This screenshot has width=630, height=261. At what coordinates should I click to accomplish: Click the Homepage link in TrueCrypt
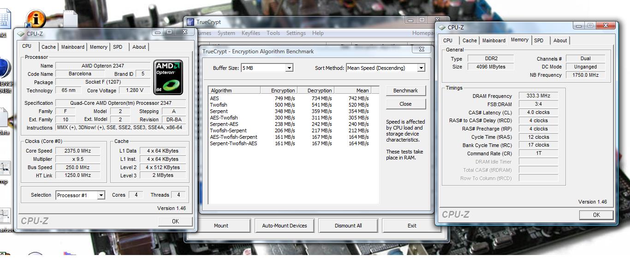pyautogui.click(x=423, y=33)
